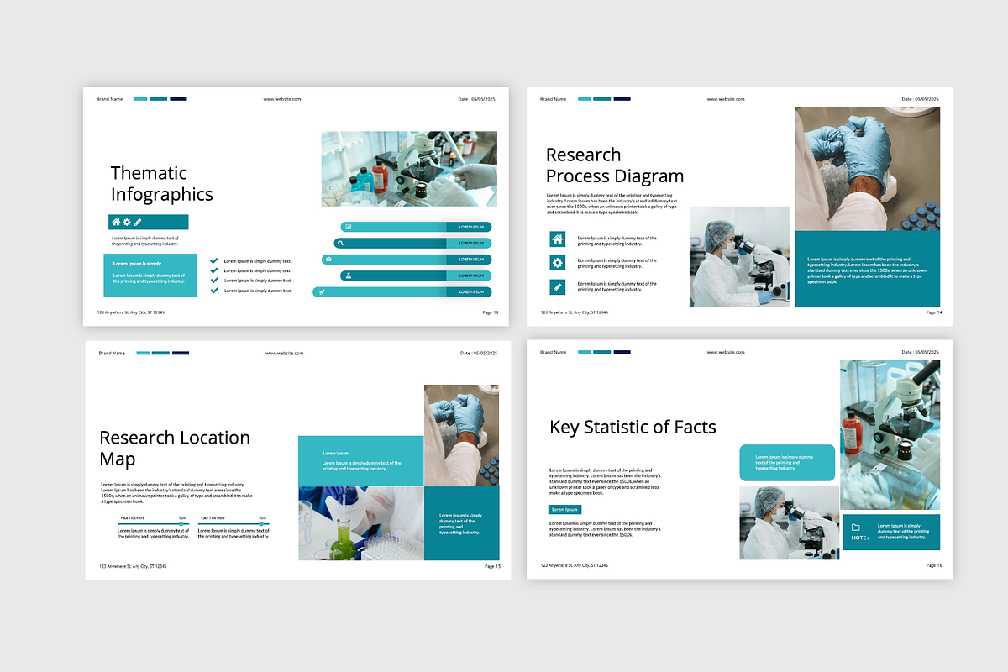Image resolution: width=1008 pixels, height=672 pixels.
Task: Click the dark teal text block on Research Location Map
Action: 461,523
